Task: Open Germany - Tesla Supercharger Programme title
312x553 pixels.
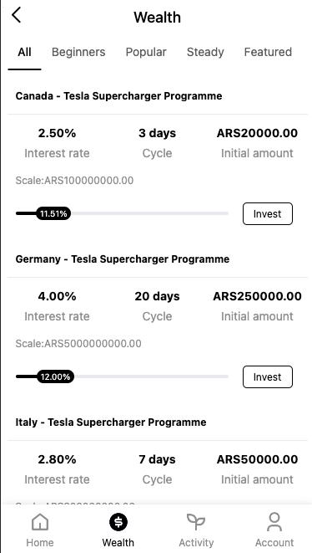Action: [x=123, y=259]
